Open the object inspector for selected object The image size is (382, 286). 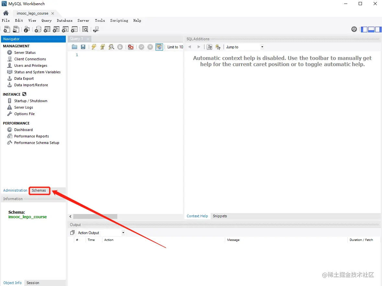27,30
